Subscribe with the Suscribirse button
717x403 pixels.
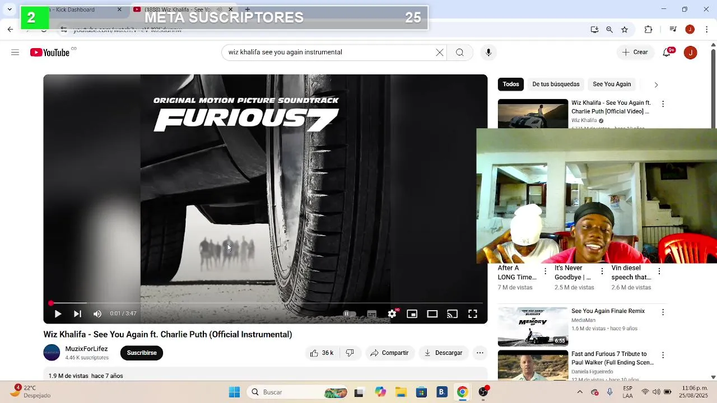(x=142, y=353)
